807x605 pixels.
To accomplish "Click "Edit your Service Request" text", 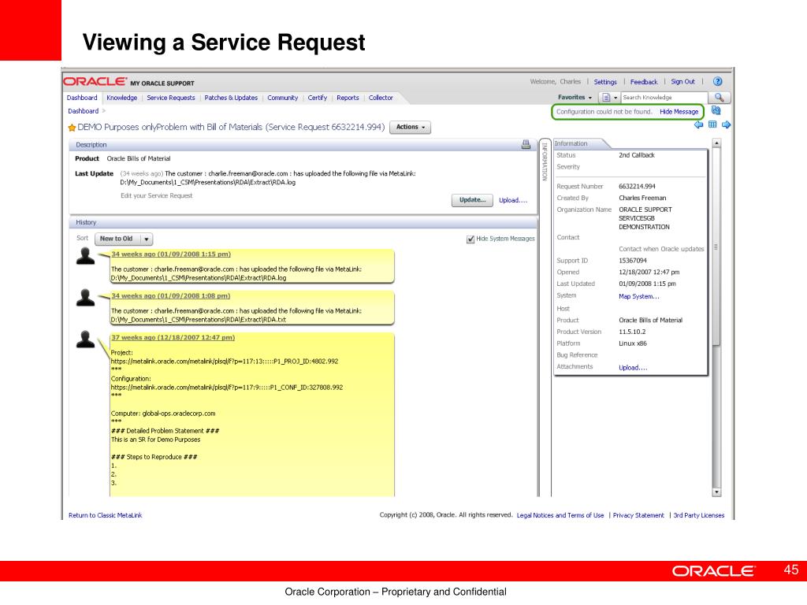I will [157, 195].
